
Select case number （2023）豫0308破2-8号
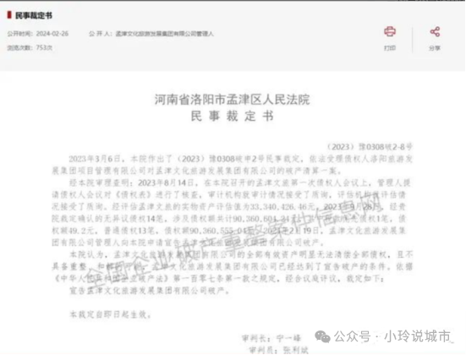pos(370,147)
